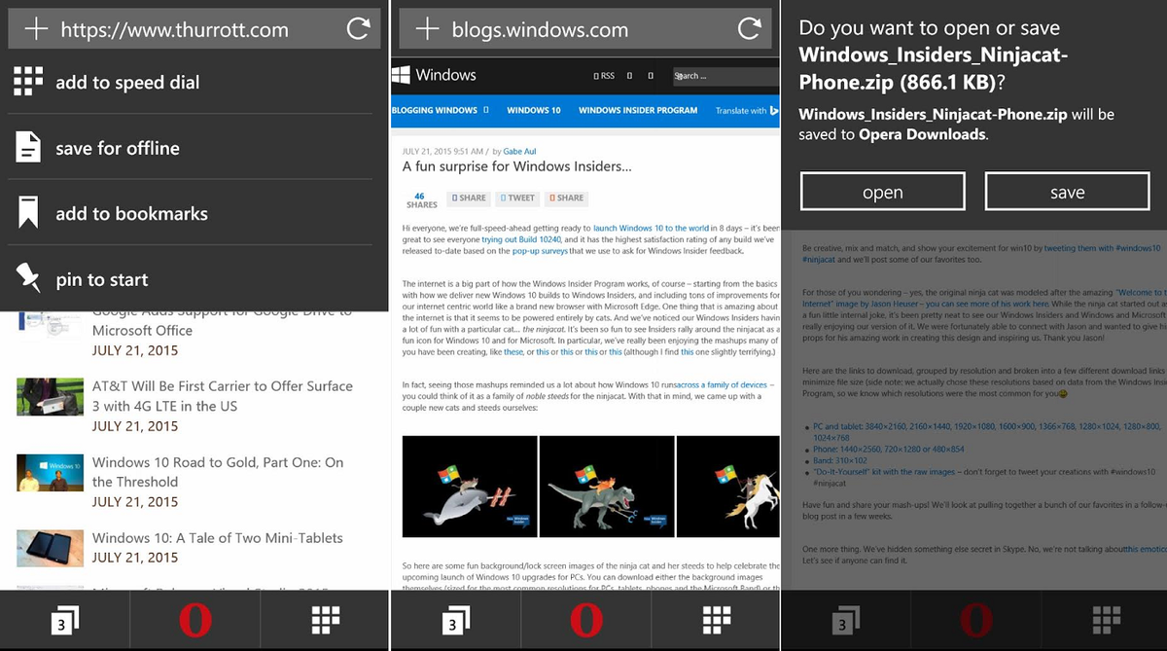Click 'open' in the download dialog
The image size is (1167, 651).
(x=882, y=191)
